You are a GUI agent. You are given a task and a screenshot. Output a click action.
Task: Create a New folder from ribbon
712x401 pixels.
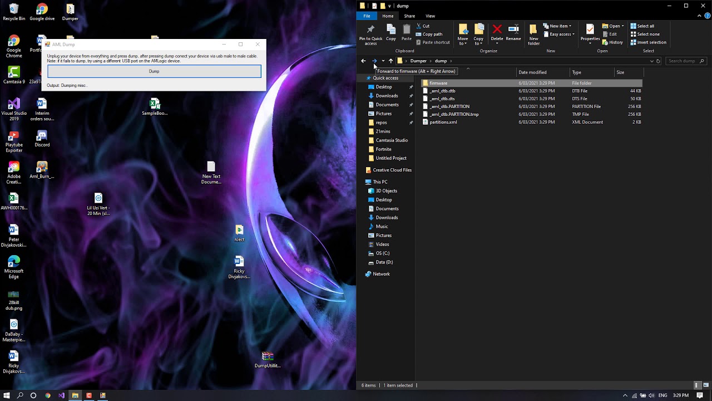pyautogui.click(x=533, y=35)
